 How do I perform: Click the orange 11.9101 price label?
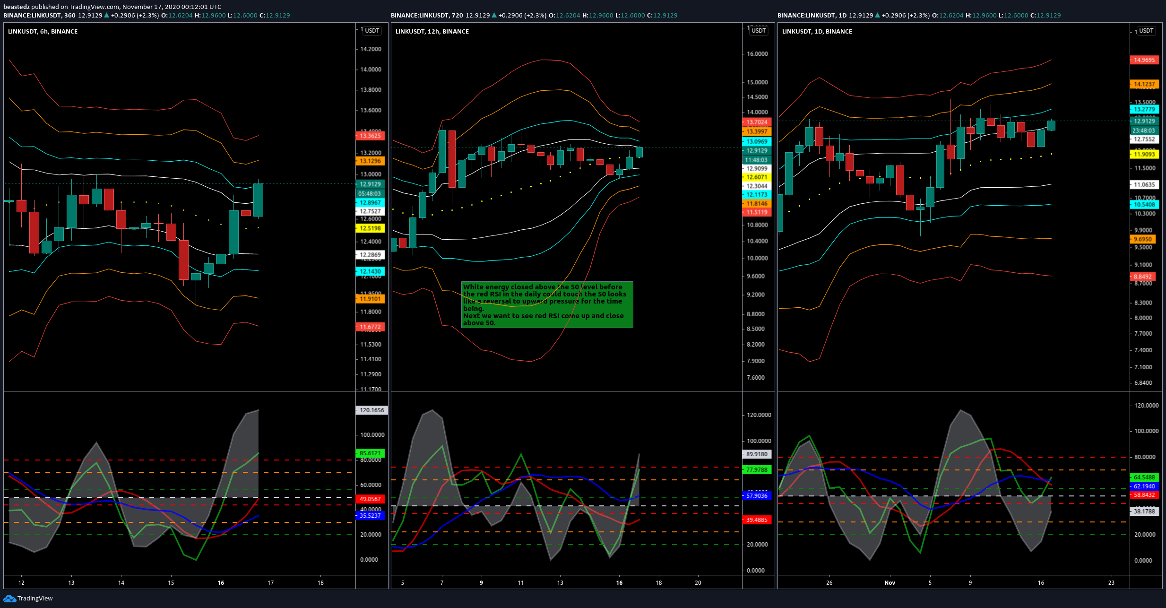point(370,299)
